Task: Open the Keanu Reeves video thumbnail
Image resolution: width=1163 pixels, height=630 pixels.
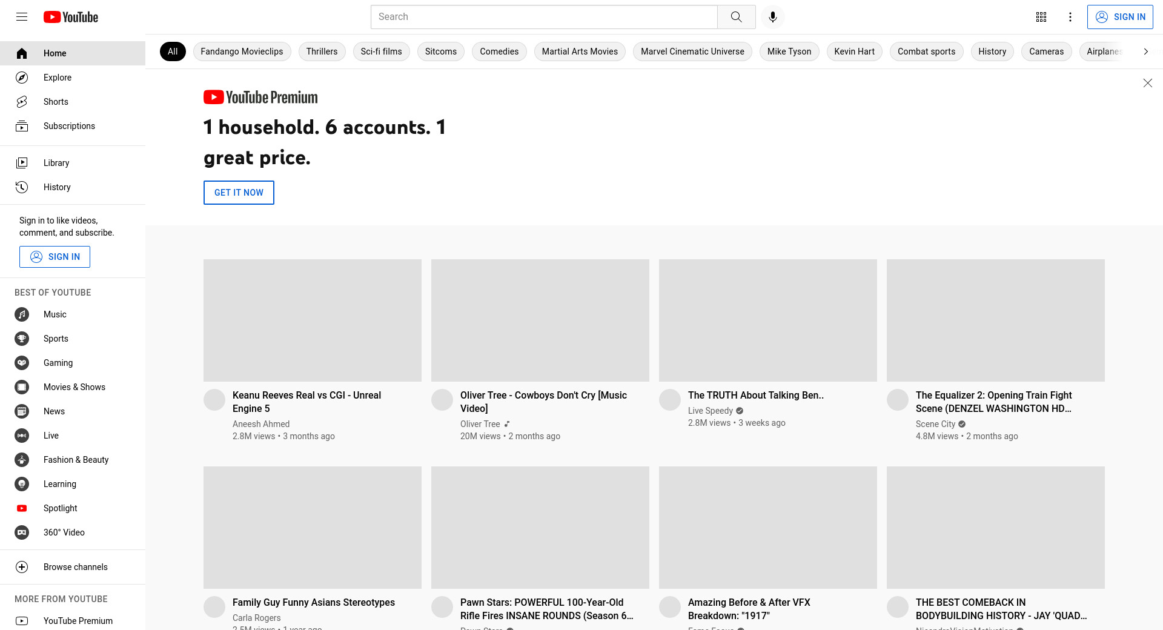Action: [313, 320]
